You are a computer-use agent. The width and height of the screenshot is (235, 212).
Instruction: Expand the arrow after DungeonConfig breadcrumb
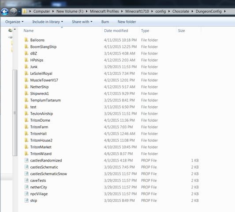[x=225, y=11]
